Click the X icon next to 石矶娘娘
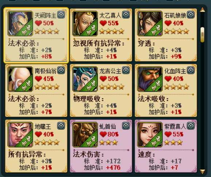Screen dimensions: 211x177 (x=191, y=15)
